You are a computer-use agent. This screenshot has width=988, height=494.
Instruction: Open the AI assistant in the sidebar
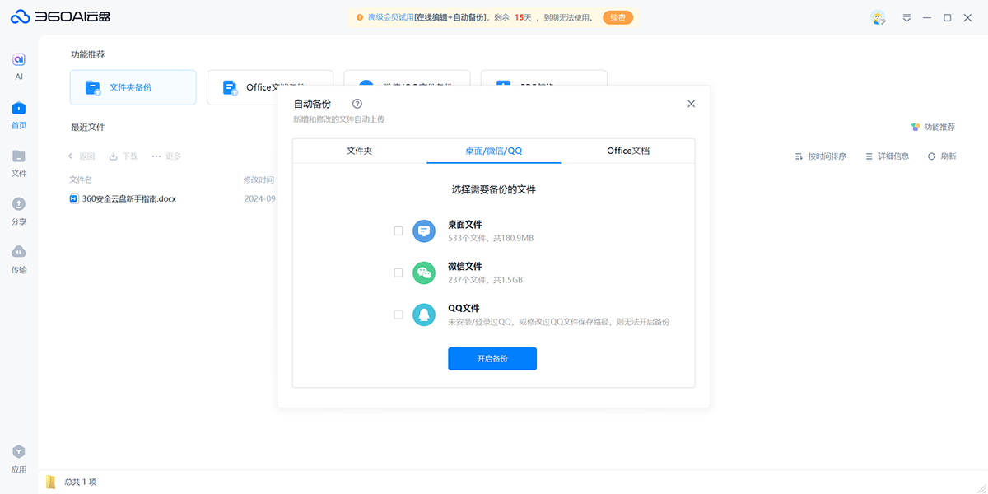[18, 64]
